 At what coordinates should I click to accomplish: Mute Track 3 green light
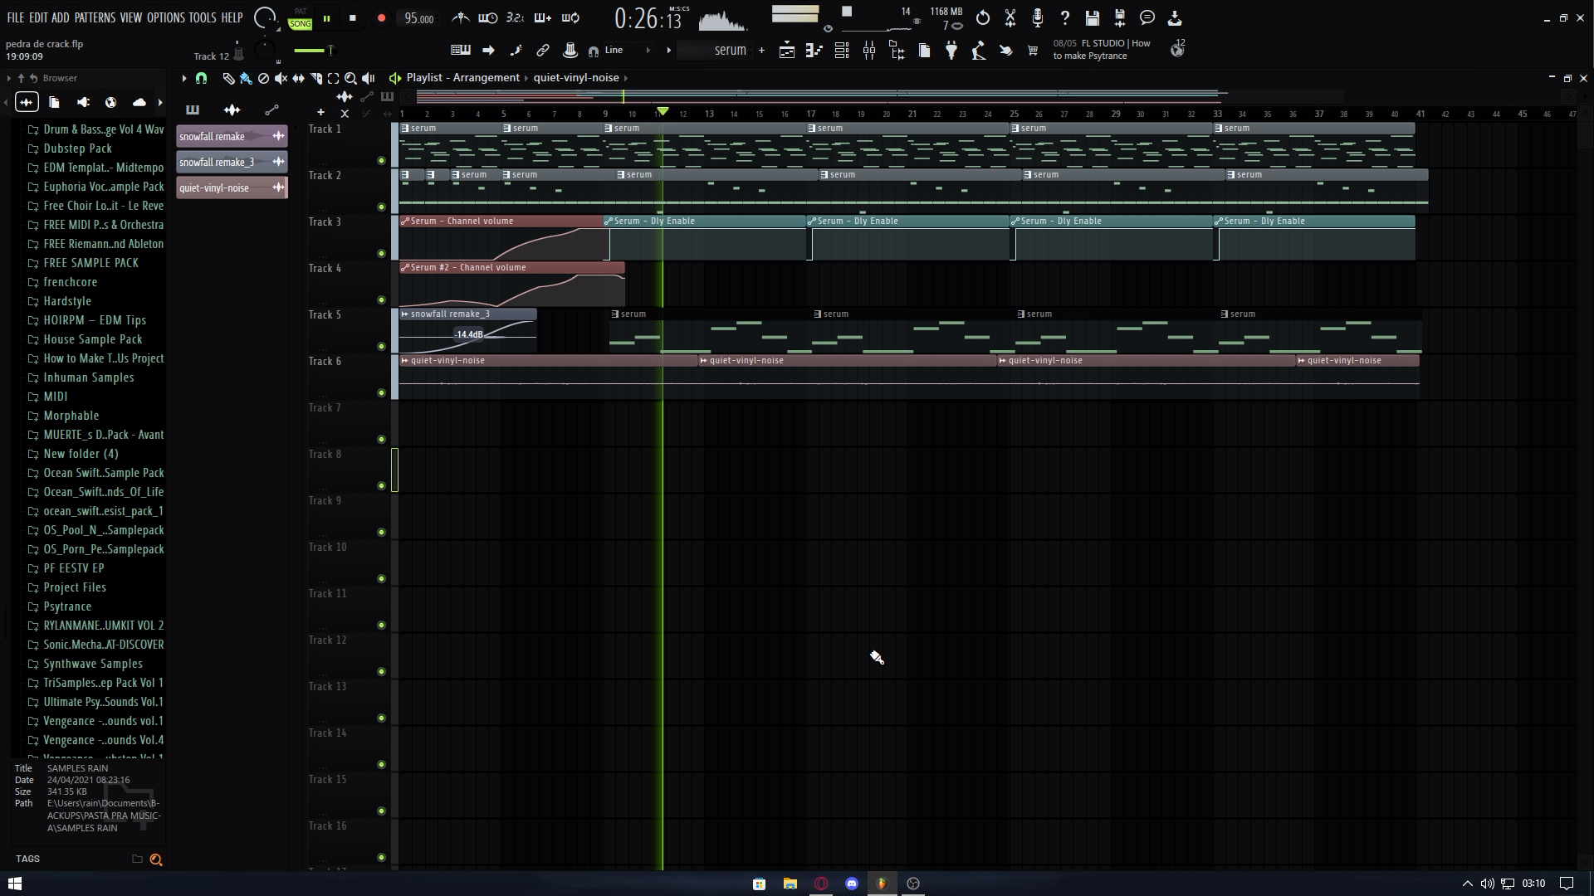381,253
